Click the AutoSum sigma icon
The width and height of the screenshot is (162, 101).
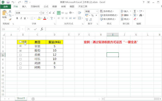pos(135,11)
